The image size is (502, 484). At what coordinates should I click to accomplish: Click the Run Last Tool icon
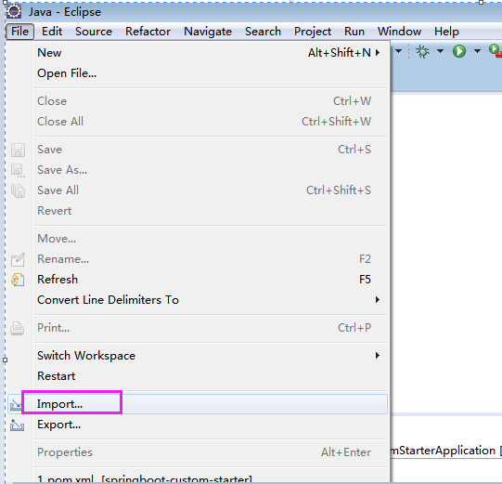[495, 51]
